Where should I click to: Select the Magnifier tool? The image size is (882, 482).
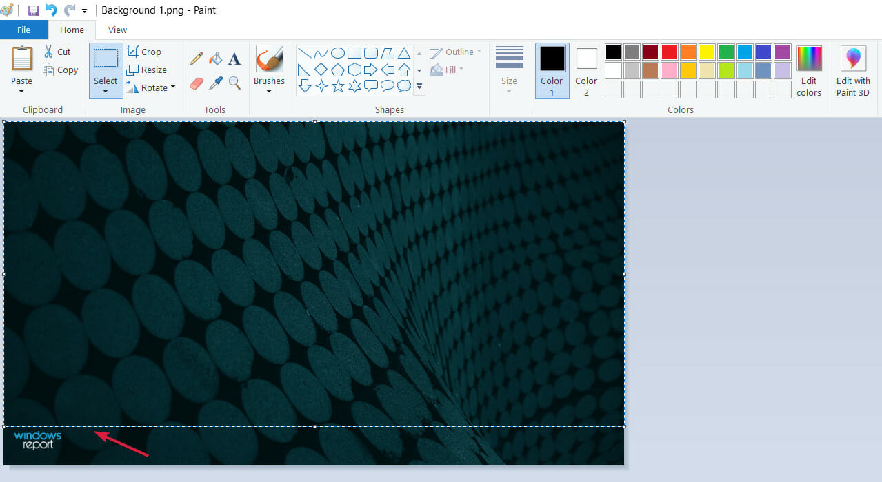point(234,83)
